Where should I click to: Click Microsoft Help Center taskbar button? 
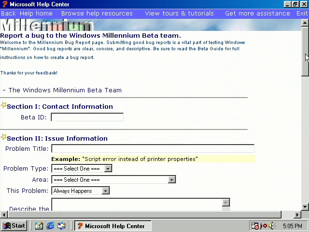click(x=112, y=226)
